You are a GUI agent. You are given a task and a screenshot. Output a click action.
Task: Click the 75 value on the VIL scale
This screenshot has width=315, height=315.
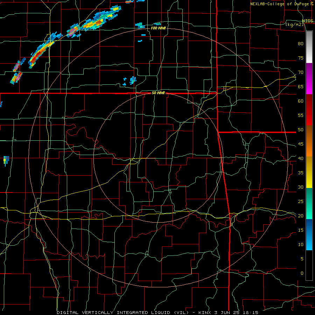tap(301, 58)
